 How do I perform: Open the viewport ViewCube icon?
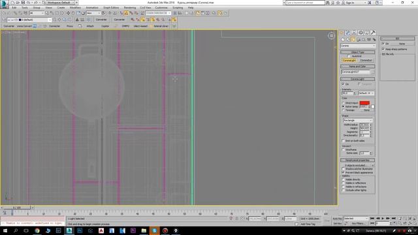click(x=331, y=35)
